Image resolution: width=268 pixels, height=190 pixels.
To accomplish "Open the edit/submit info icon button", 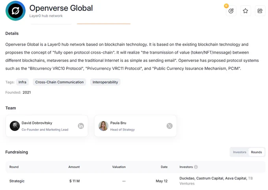I will tap(231, 11).
